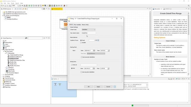Viewport: 191px width, 107px height.
Task: Click the Cancel button
Action: tap(108, 86)
